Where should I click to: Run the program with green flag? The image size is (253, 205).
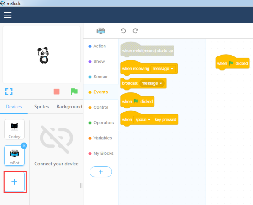coord(74,92)
